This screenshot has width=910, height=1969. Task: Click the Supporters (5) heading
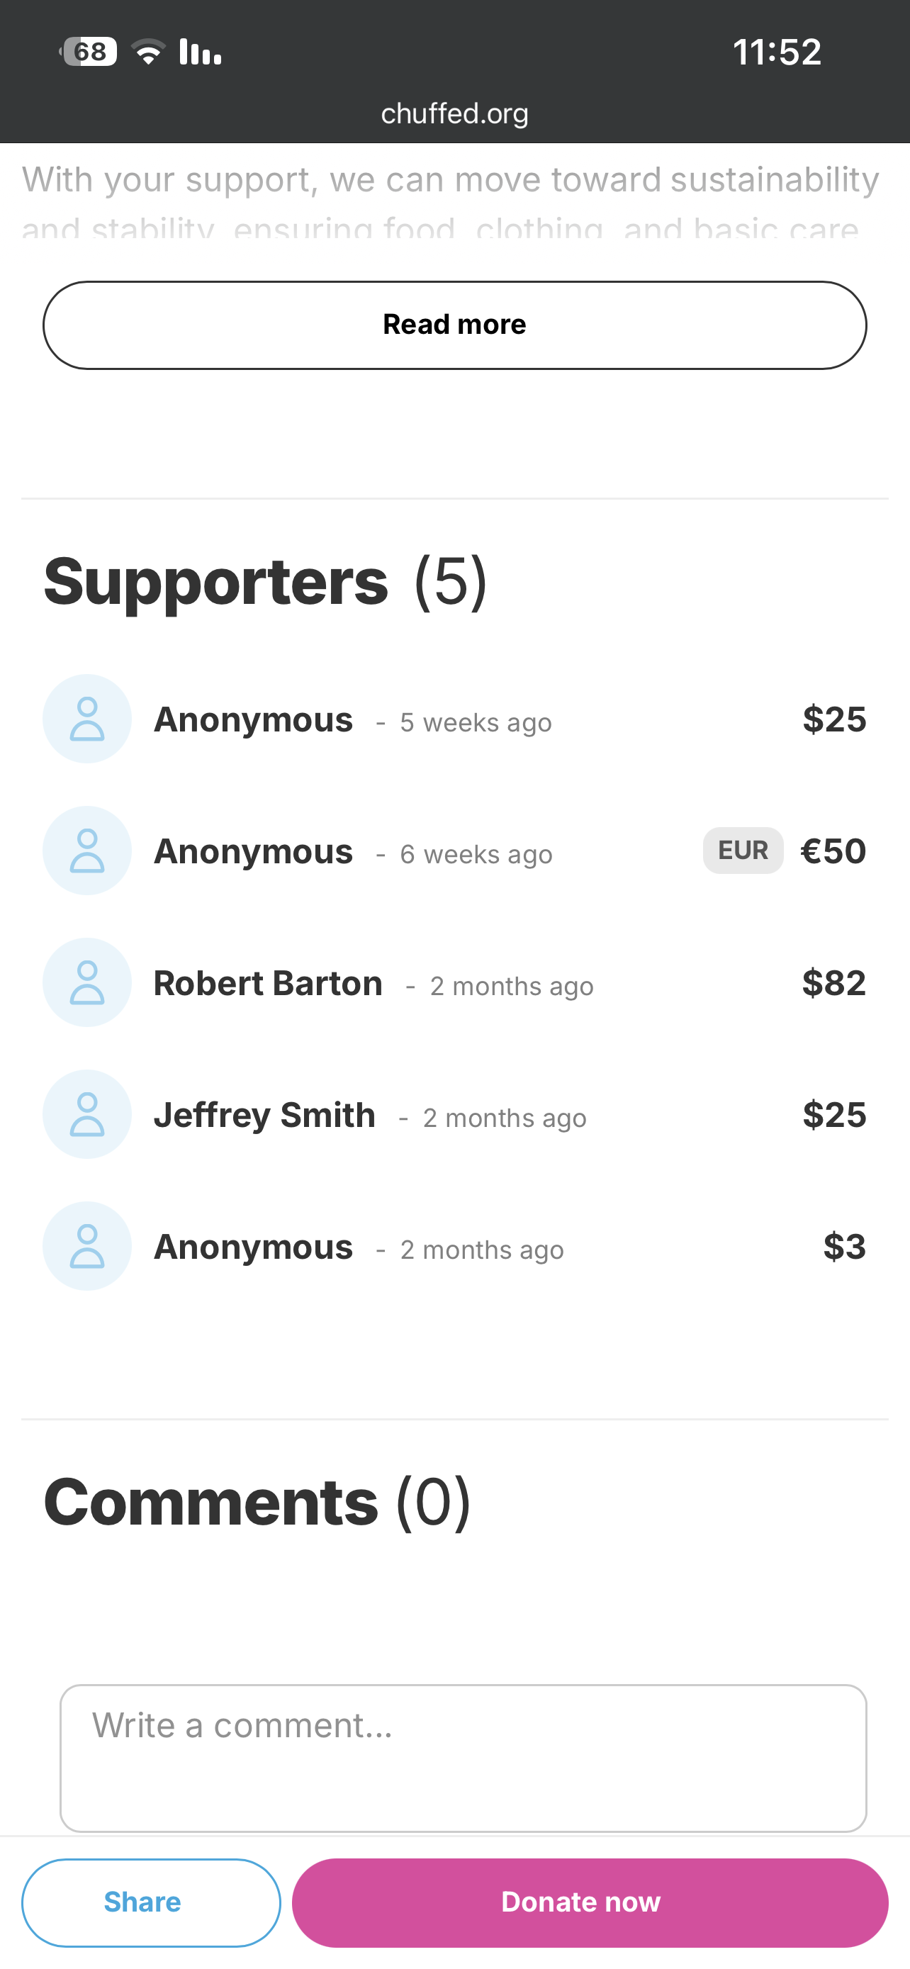pyautogui.click(x=265, y=581)
